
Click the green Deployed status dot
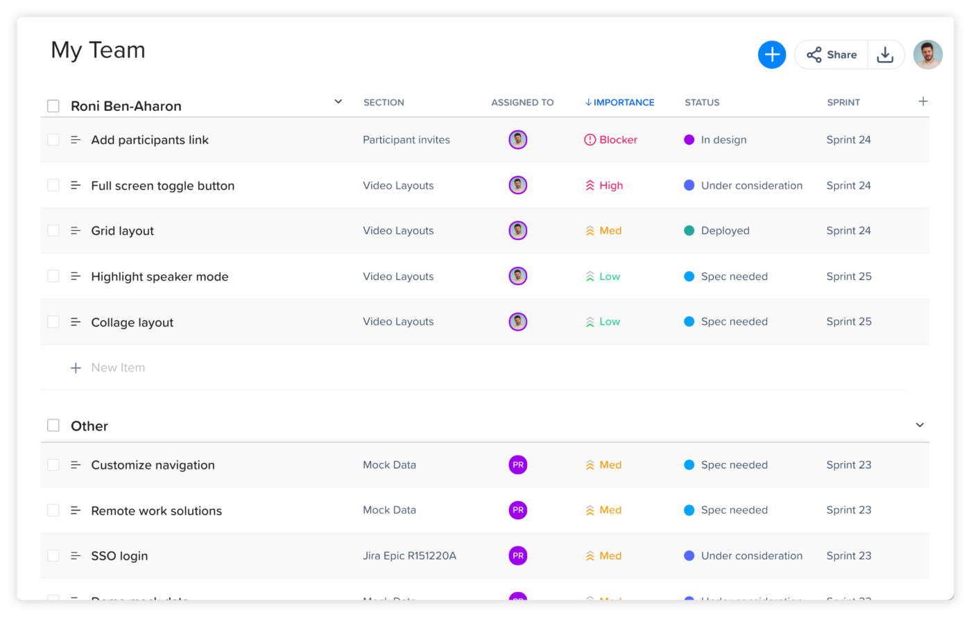(689, 231)
